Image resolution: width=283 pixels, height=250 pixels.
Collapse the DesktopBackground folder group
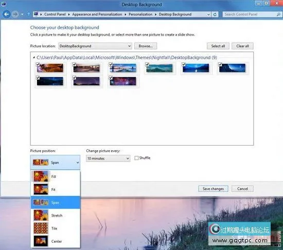tap(34, 58)
